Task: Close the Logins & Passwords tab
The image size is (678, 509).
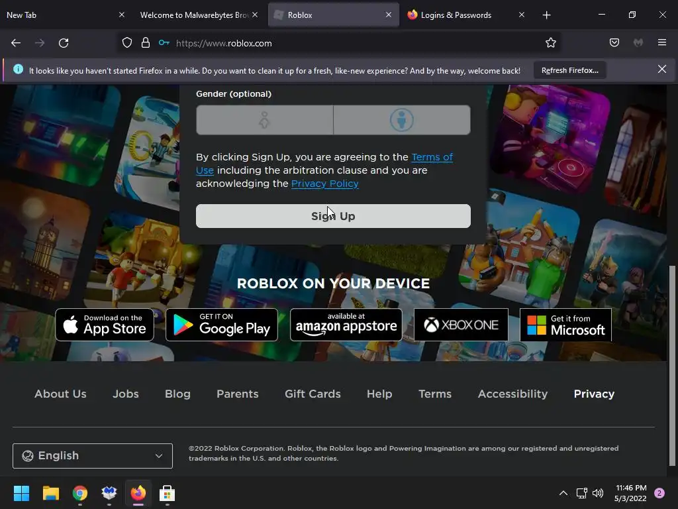Action: tap(522, 15)
